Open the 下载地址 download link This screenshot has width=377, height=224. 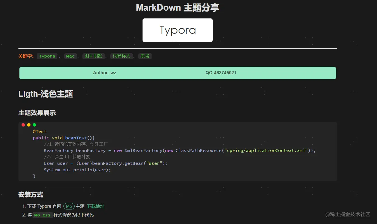coord(96,206)
